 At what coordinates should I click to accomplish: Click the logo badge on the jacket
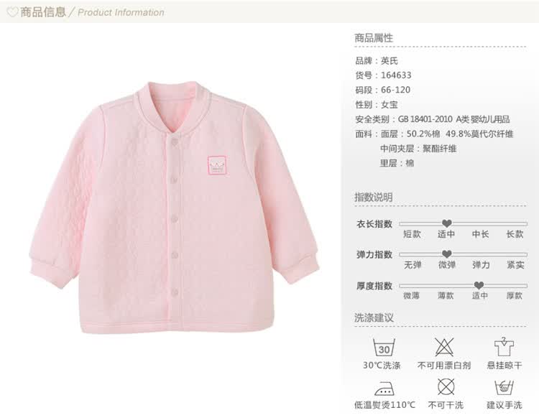[x=216, y=166]
